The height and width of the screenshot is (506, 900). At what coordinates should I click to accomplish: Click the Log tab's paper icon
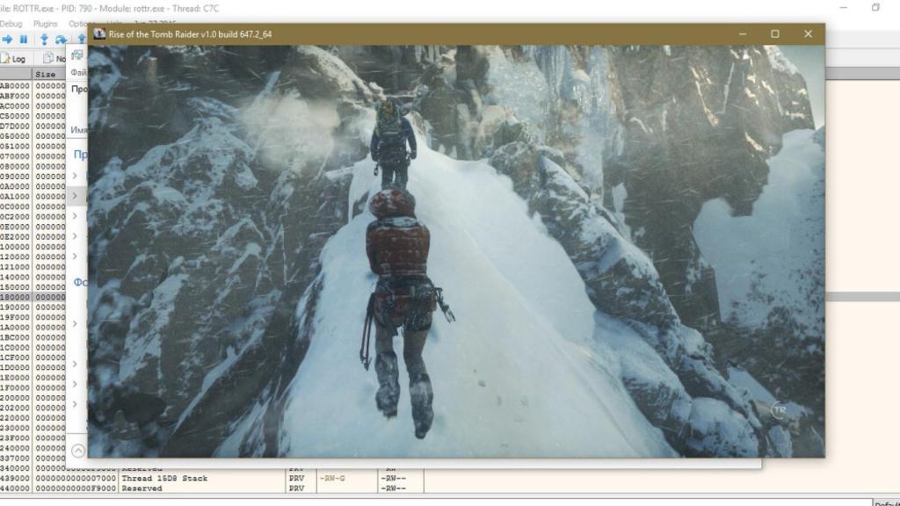[4, 56]
